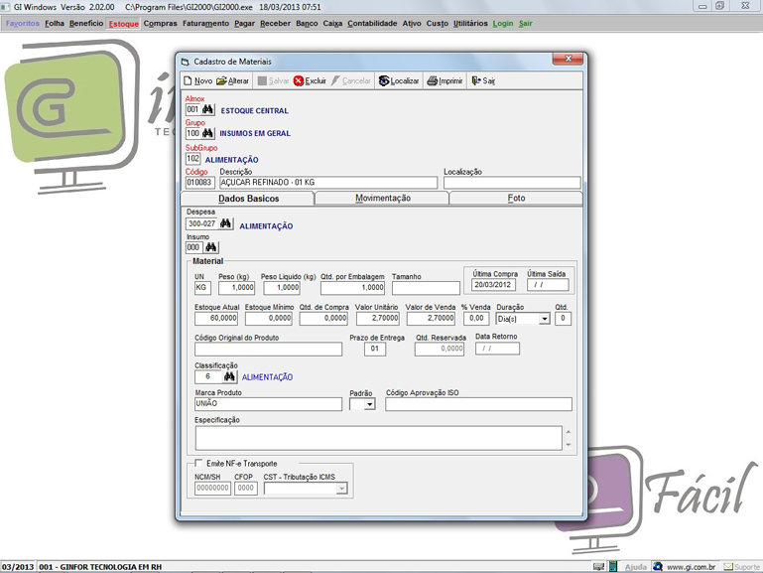The height and width of the screenshot is (573, 763).
Task: Switch to the Foto tab
Action: tap(516, 199)
